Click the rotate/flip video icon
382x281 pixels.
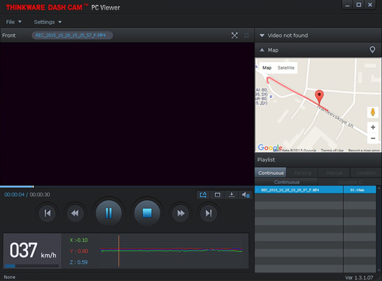tap(203, 195)
